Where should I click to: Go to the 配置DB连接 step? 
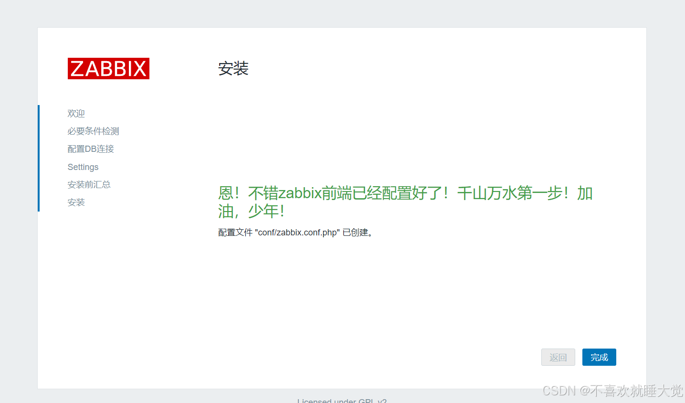coord(91,149)
